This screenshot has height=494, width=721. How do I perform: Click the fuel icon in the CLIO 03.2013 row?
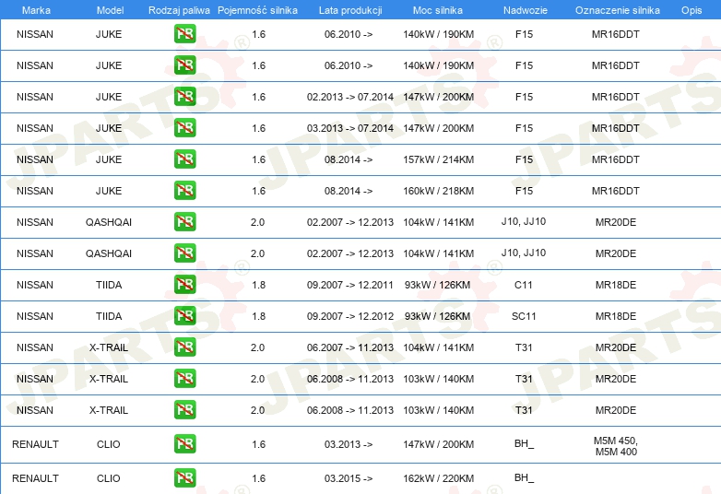[184, 444]
